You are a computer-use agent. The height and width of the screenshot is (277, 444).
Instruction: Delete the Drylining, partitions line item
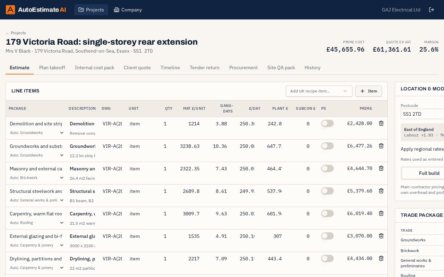point(381,258)
